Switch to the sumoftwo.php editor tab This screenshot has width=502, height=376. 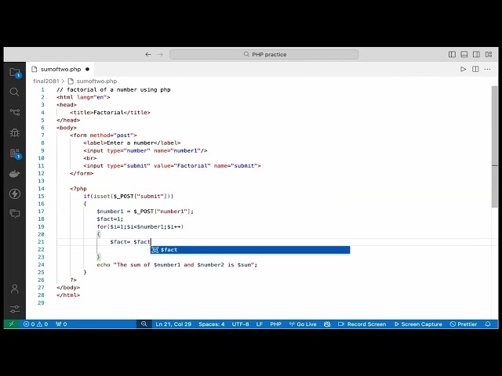click(60, 69)
